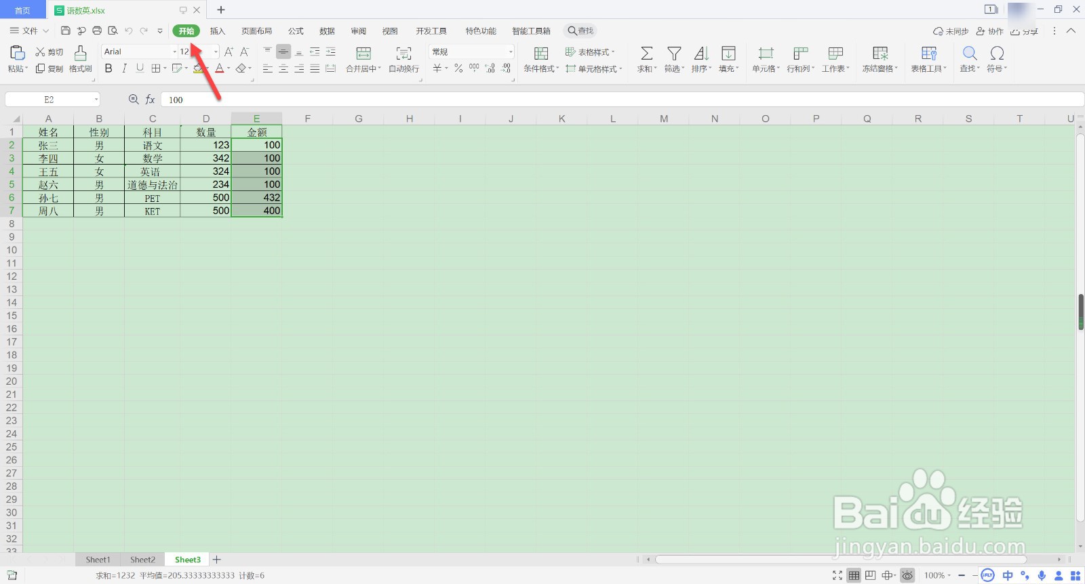The width and height of the screenshot is (1085, 584).
Task: Click the 协作 collaborate button
Action: tap(990, 31)
